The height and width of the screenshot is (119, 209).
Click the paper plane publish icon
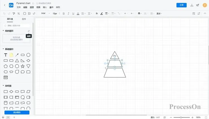pos(197,5)
